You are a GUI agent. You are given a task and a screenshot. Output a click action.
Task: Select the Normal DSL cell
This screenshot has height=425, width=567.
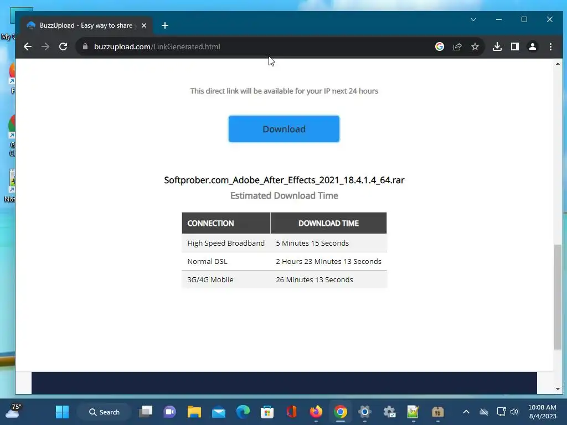(x=226, y=261)
